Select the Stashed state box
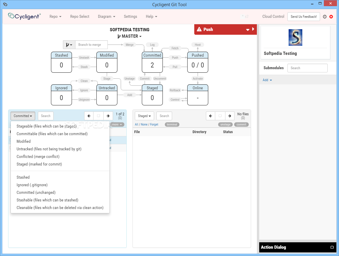The image size is (339, 256). [x=61, y=62]
